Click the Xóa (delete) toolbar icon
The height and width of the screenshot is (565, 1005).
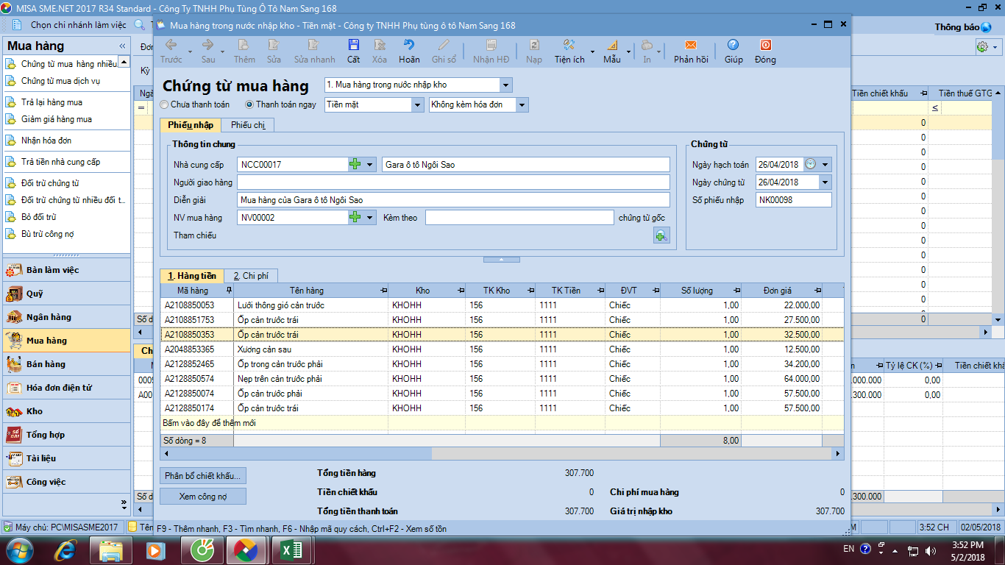(x=379, y=46)
